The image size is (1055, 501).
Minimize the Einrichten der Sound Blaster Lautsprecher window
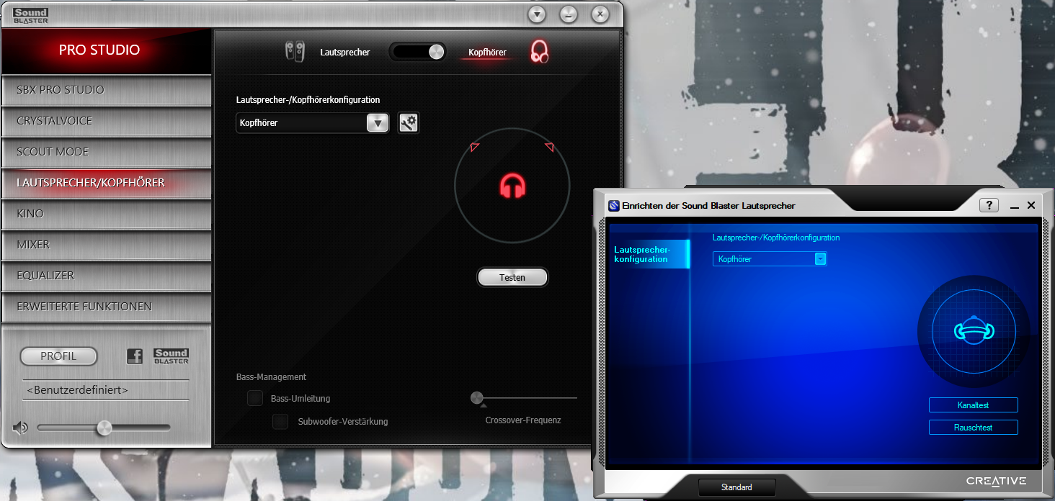click(x=1015, y=206)
